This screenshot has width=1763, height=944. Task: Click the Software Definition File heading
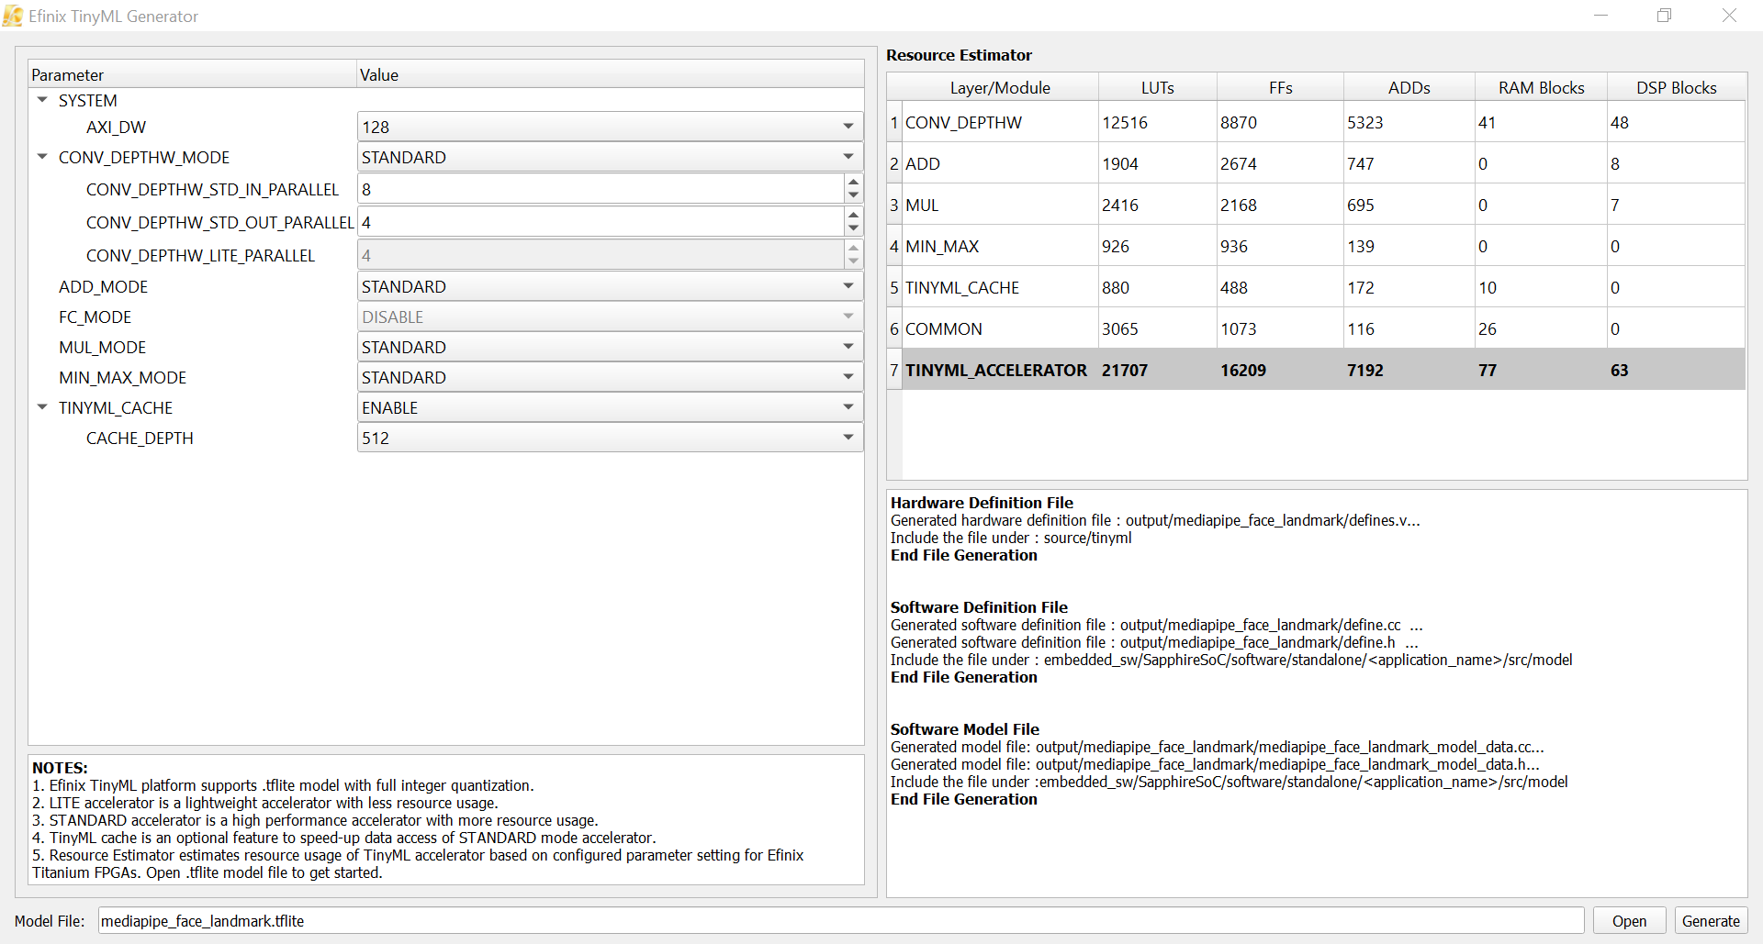979,606
